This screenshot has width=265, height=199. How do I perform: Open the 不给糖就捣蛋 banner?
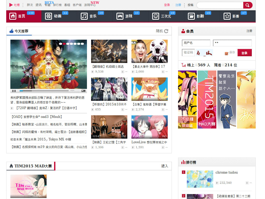[187, 99]
